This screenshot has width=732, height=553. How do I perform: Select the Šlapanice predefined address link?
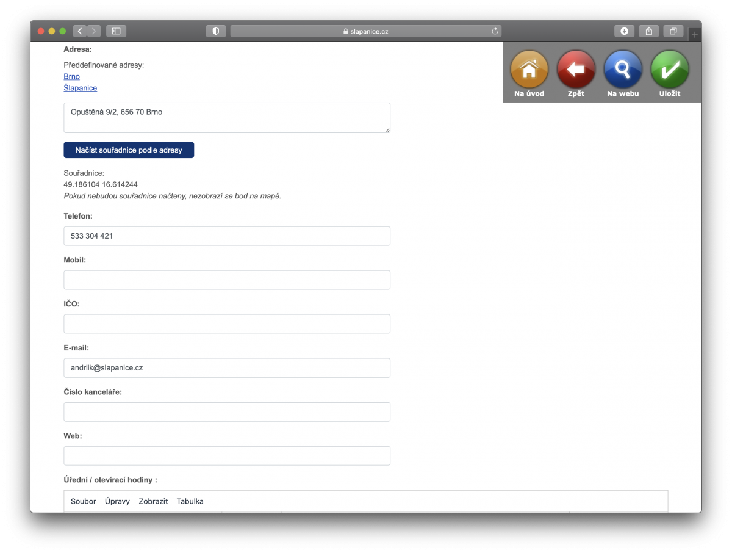80,88
